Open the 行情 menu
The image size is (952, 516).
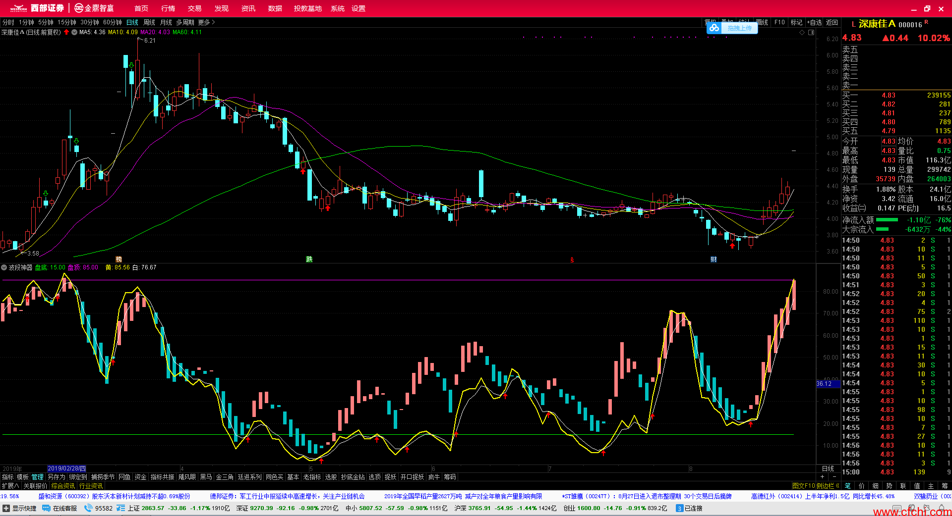168,8
